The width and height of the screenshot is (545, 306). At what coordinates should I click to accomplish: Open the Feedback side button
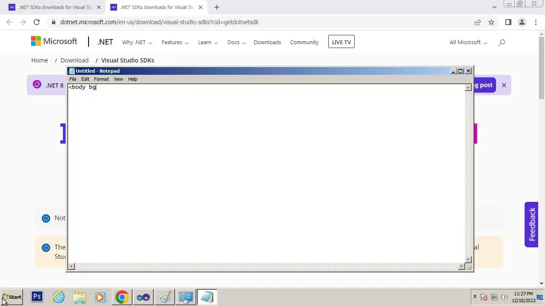pyautogui.click(x=531, y=224)
